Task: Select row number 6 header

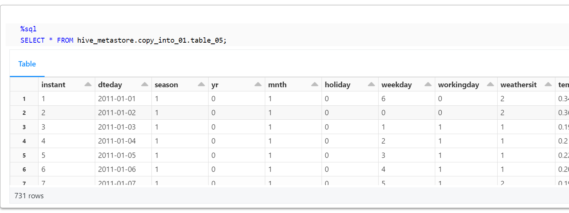Action: [x=24, y=170]
